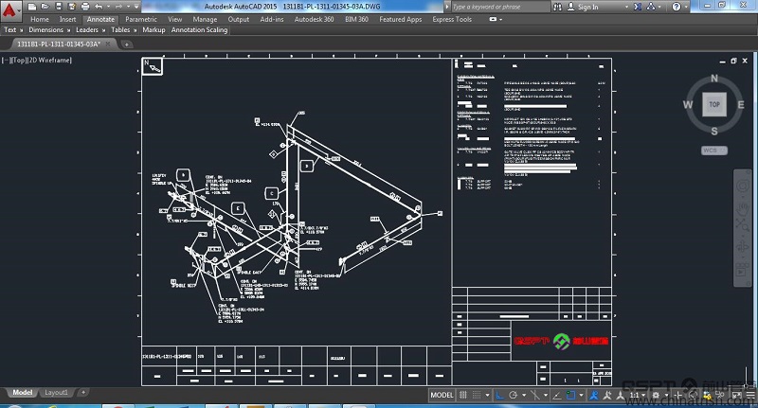Click Zoom Extents in the navigation bar
This screenshot has height=408, width=758.
742,224
